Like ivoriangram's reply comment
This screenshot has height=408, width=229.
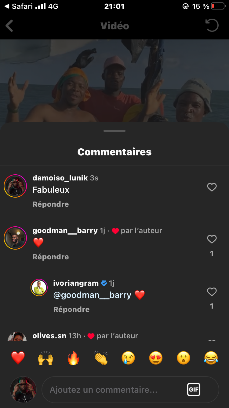point(212,292)
